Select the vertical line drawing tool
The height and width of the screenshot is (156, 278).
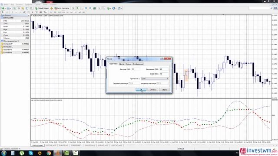pyautogui.click(x=12, y=12)
